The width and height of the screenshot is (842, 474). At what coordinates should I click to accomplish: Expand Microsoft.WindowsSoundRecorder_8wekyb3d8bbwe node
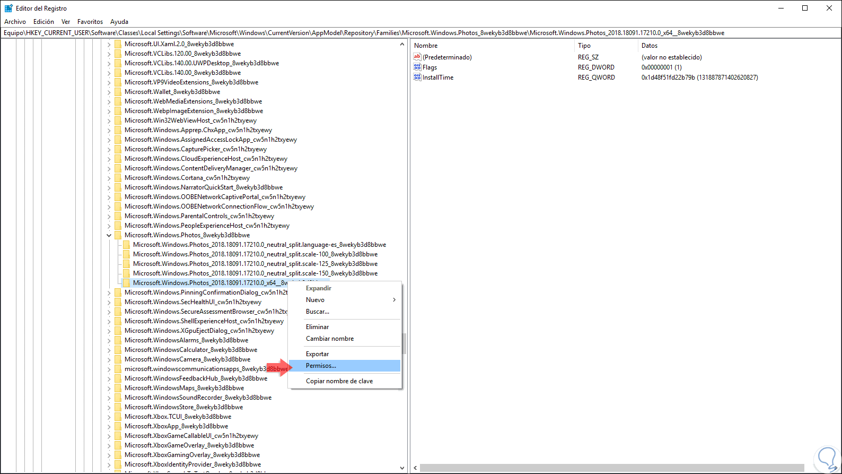(109, 398)
